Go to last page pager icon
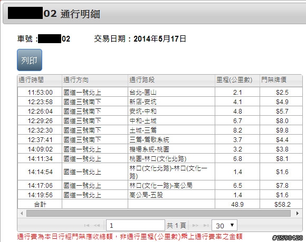306x242 pixels. pyautogui.click(x=206, y=225)
